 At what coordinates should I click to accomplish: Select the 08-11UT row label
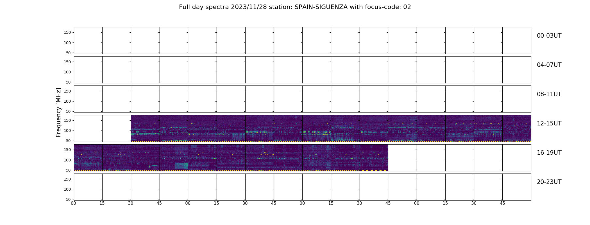coord(549,94)
